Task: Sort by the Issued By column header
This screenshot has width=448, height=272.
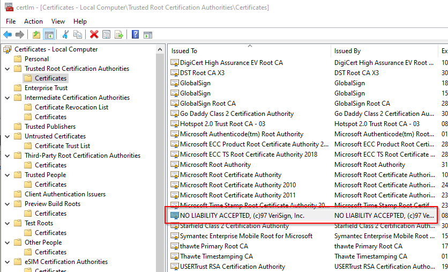Action: point(384,51)
